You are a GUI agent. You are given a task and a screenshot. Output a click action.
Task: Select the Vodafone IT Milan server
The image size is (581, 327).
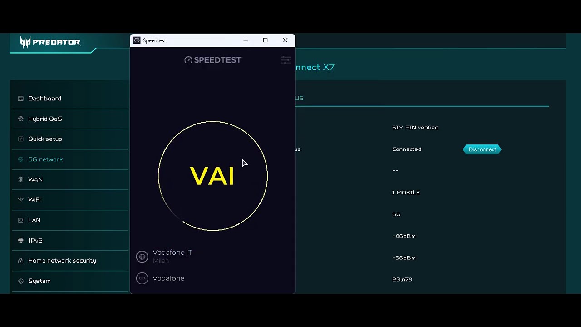click(x=172, y=256)
